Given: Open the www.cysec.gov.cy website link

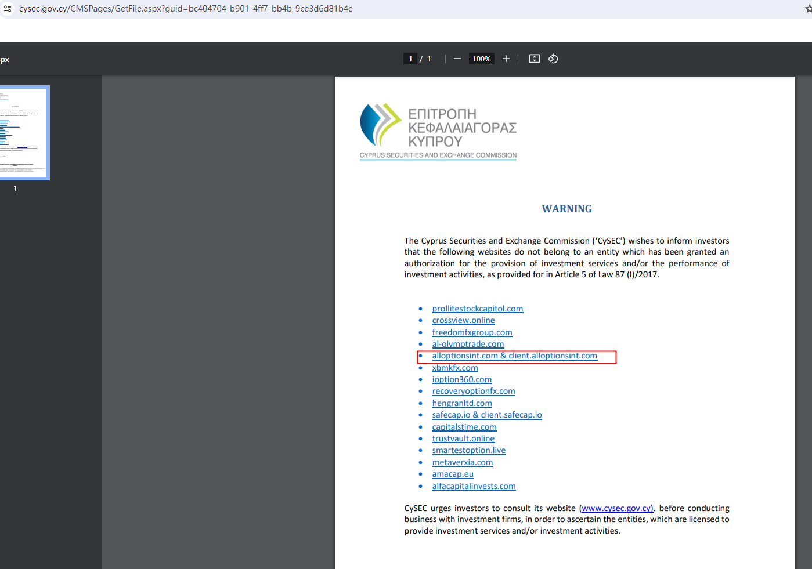Looking at the screenshot, I should click(618, 508).
